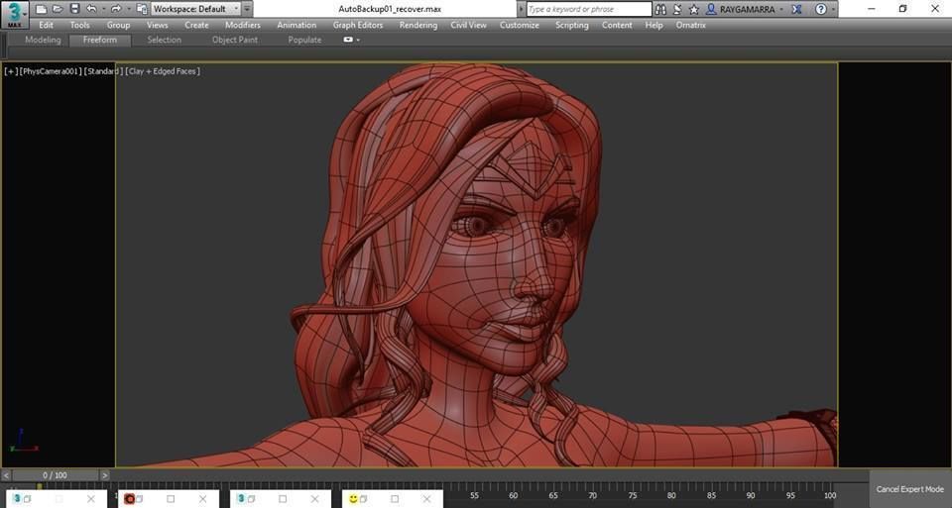The height and width of the screenshot is (508, 952).
Task: Open the Civil View menu
Action: pos(469,25)
